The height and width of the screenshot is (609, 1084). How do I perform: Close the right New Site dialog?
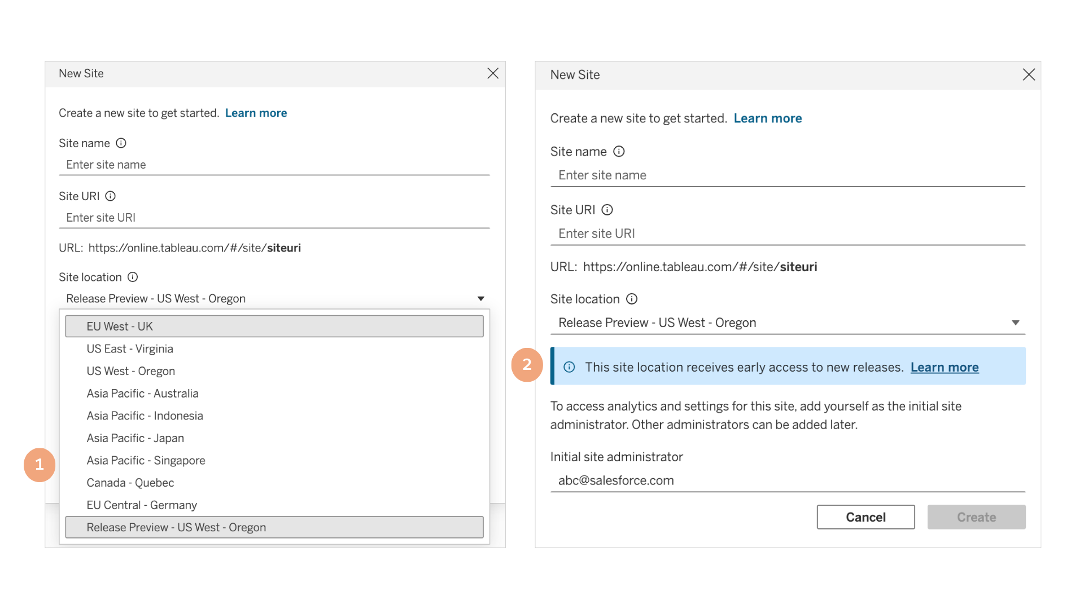click(x=1029, y=75)
